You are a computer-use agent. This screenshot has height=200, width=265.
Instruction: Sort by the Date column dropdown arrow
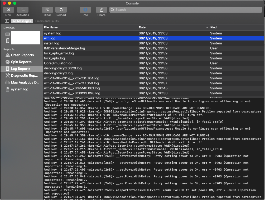point(207,28)
